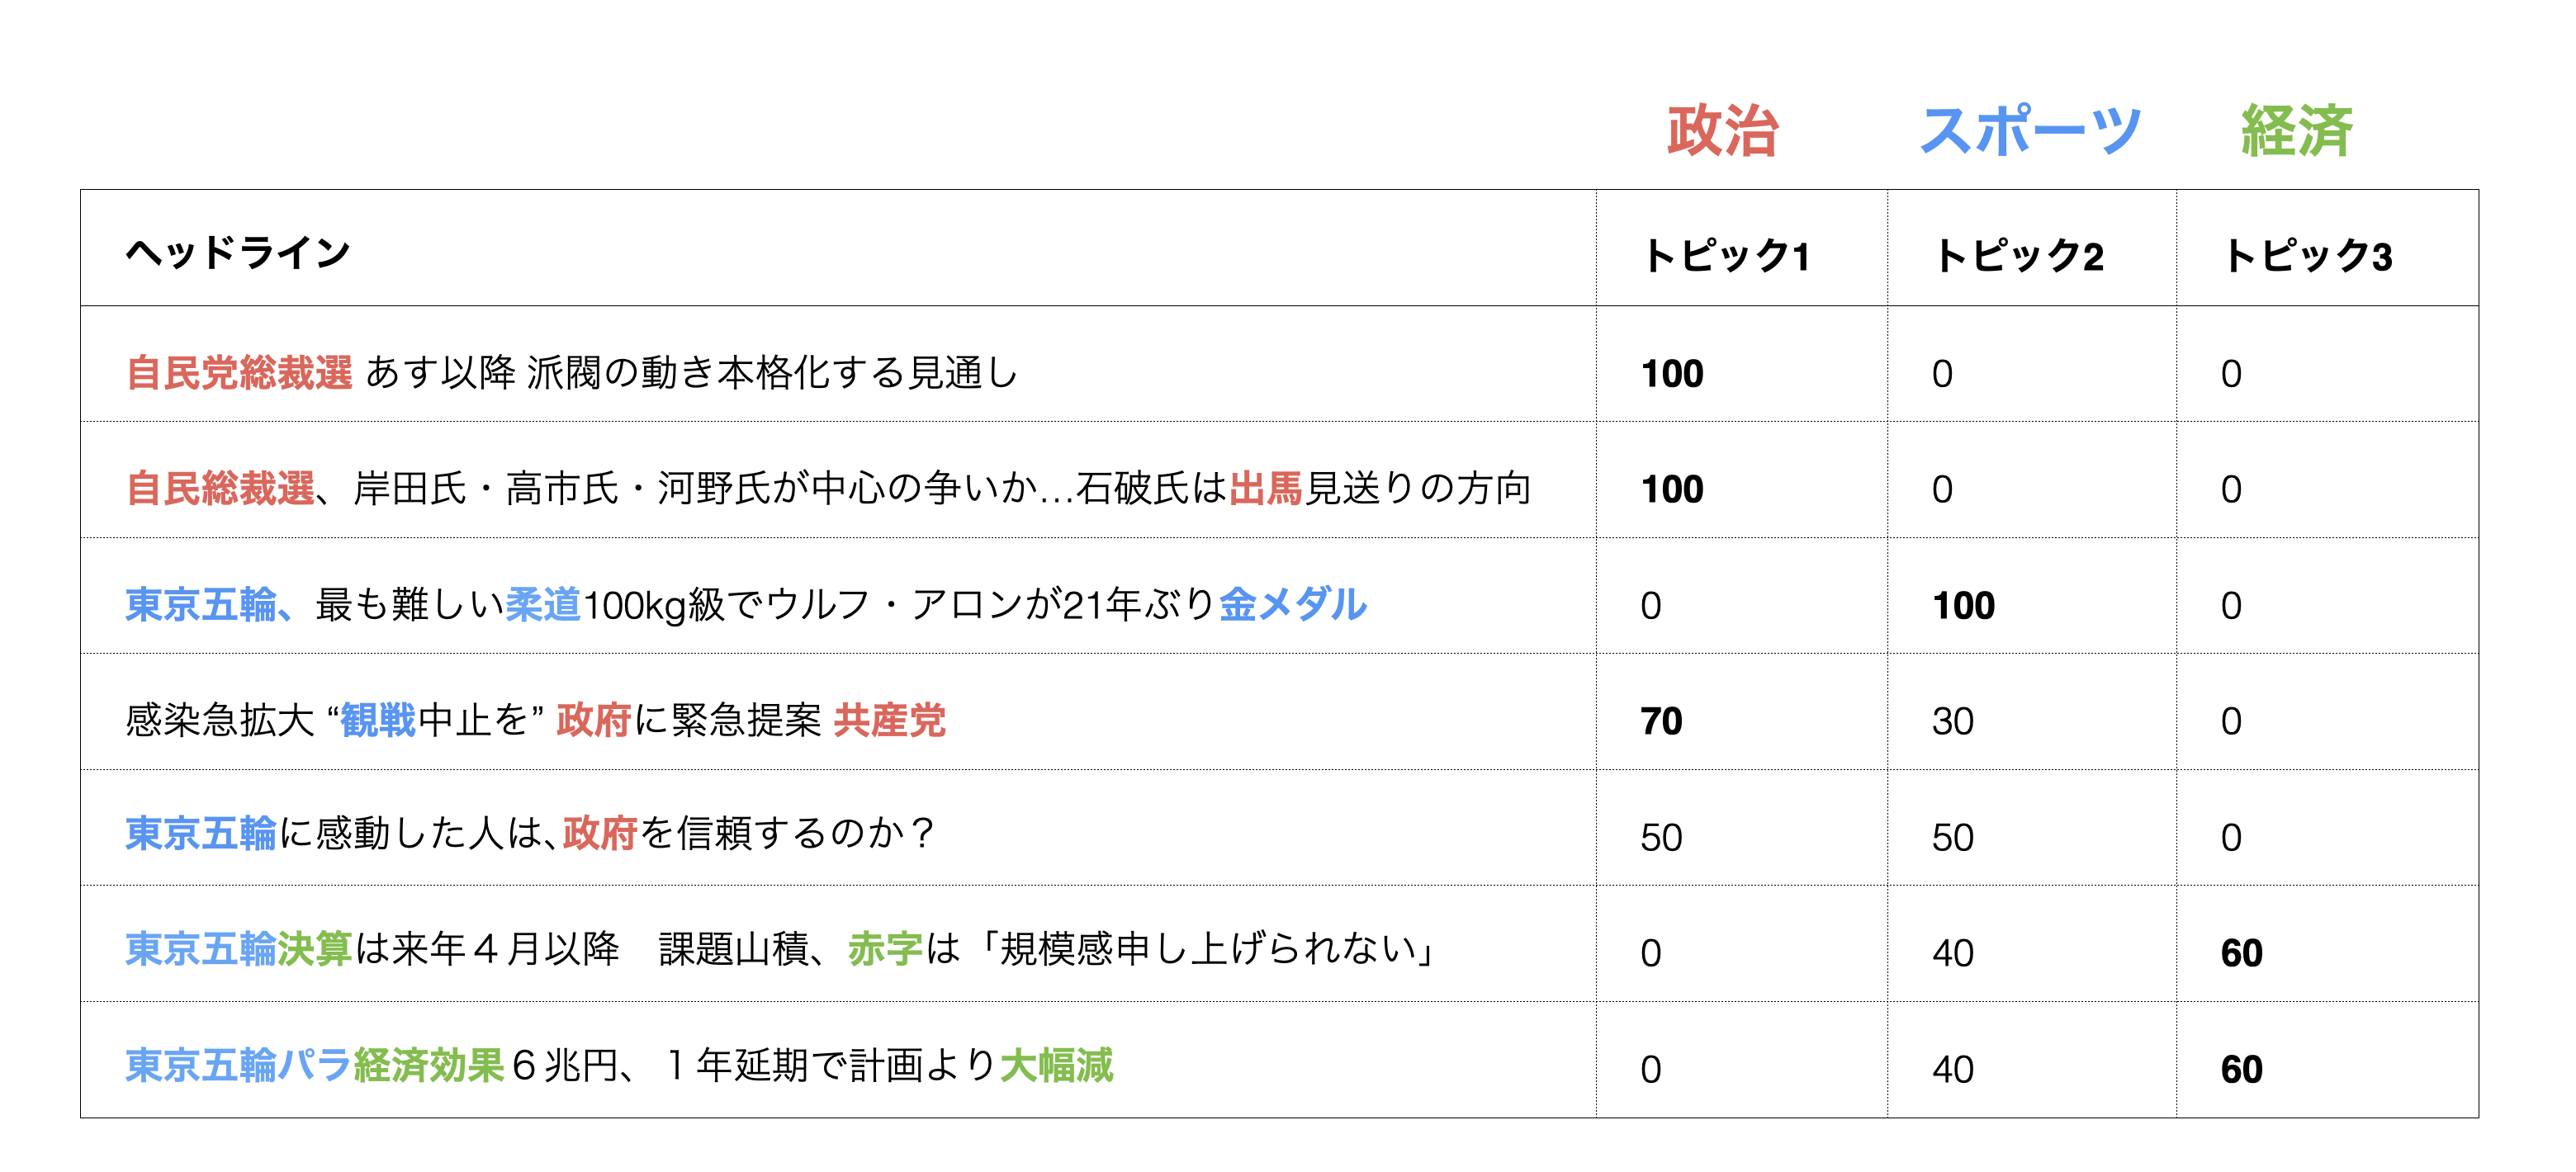Click the 柔道100kg級 ウルフ・アロン headline

(745, 605)
